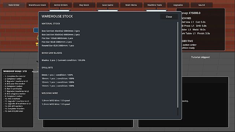235x132 pixels.
Task: Open the Upgrades menu
Action: 178,5
